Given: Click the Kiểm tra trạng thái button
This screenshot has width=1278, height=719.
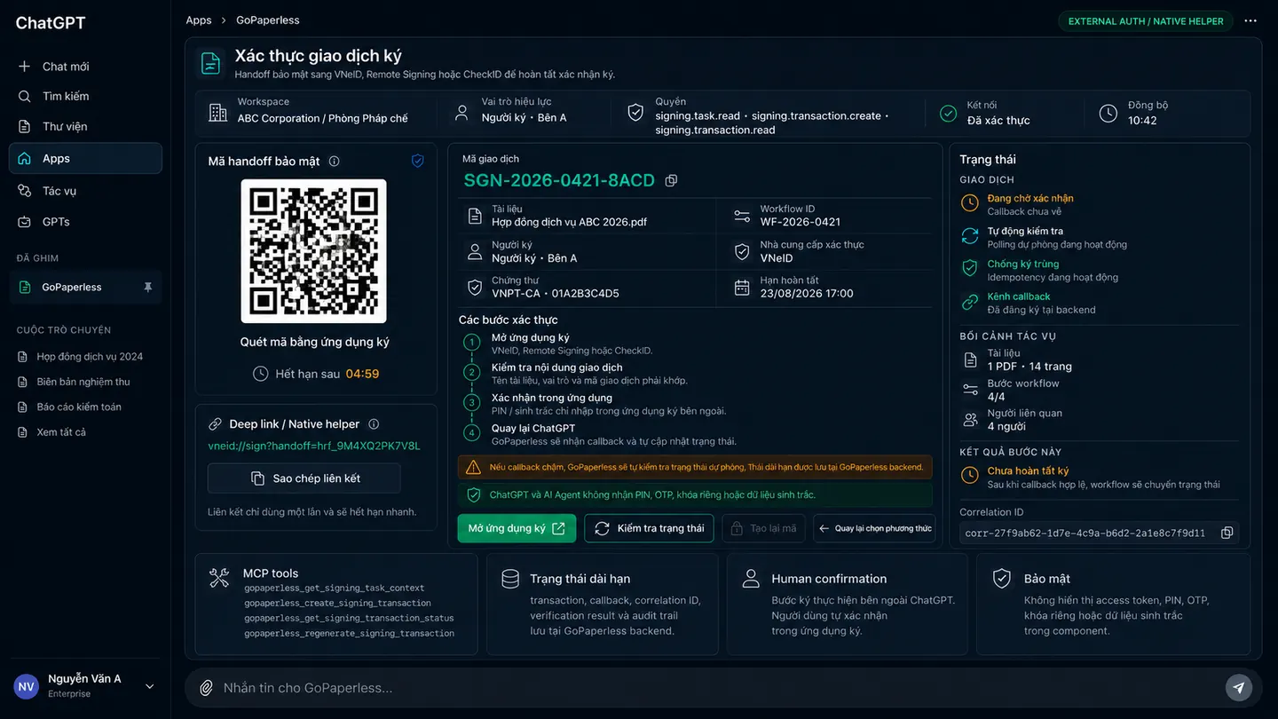Looking at the screenshot, I should 649,528.
